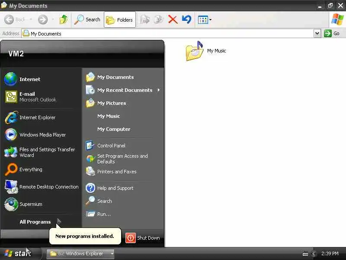Click the green Go button

point(332,33)
